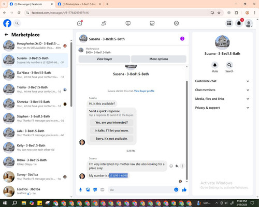
Task: Open Ritika 3-Bed1.5-Bath conversation
Action: pos(35,162)
